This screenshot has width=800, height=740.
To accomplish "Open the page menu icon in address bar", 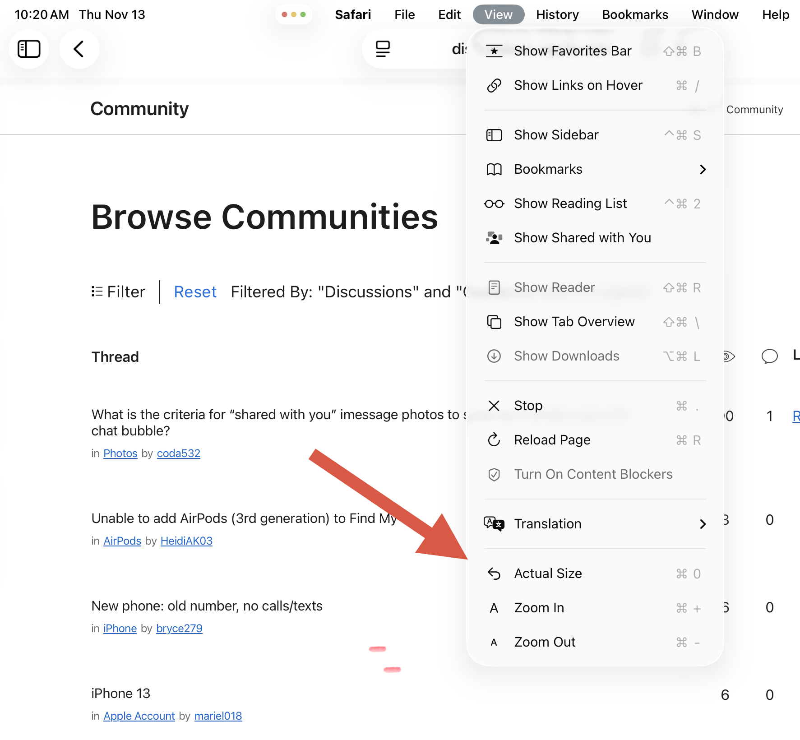I will 383,49.
